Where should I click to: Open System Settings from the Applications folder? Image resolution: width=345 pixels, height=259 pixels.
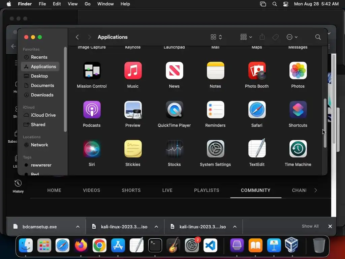pyautogui.click(x=215, y=149)
